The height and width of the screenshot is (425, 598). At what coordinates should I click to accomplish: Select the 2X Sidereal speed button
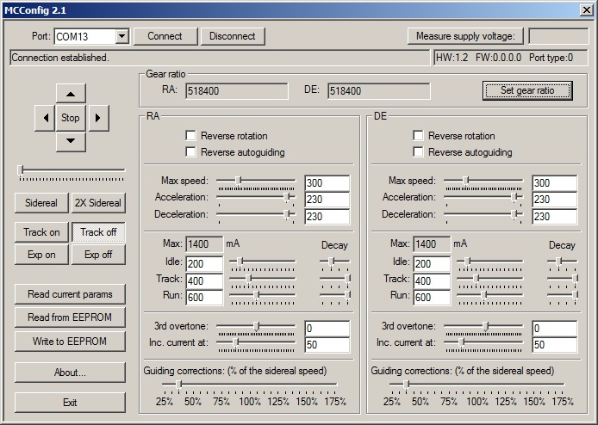click(98, 204)
